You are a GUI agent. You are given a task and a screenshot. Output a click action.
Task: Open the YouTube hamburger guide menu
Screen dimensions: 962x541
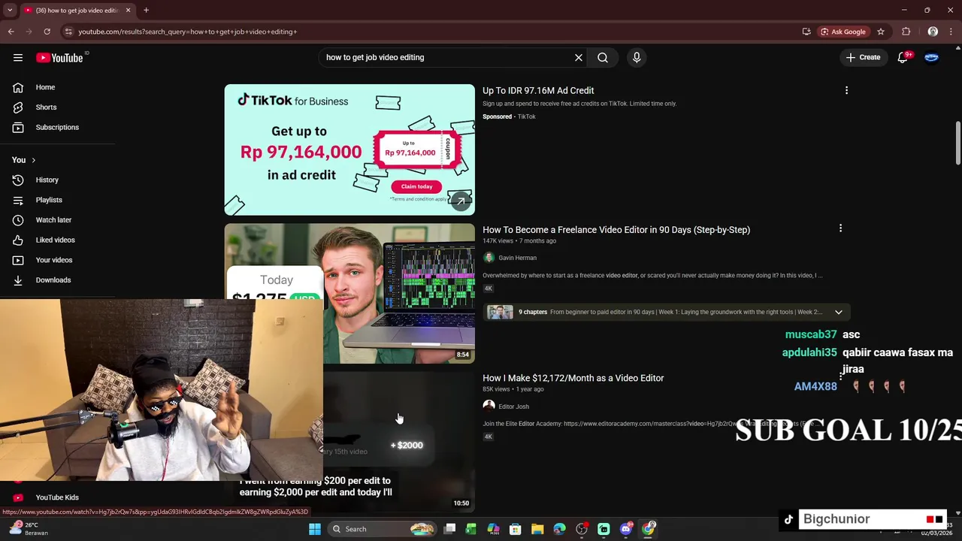click(18, 57)
